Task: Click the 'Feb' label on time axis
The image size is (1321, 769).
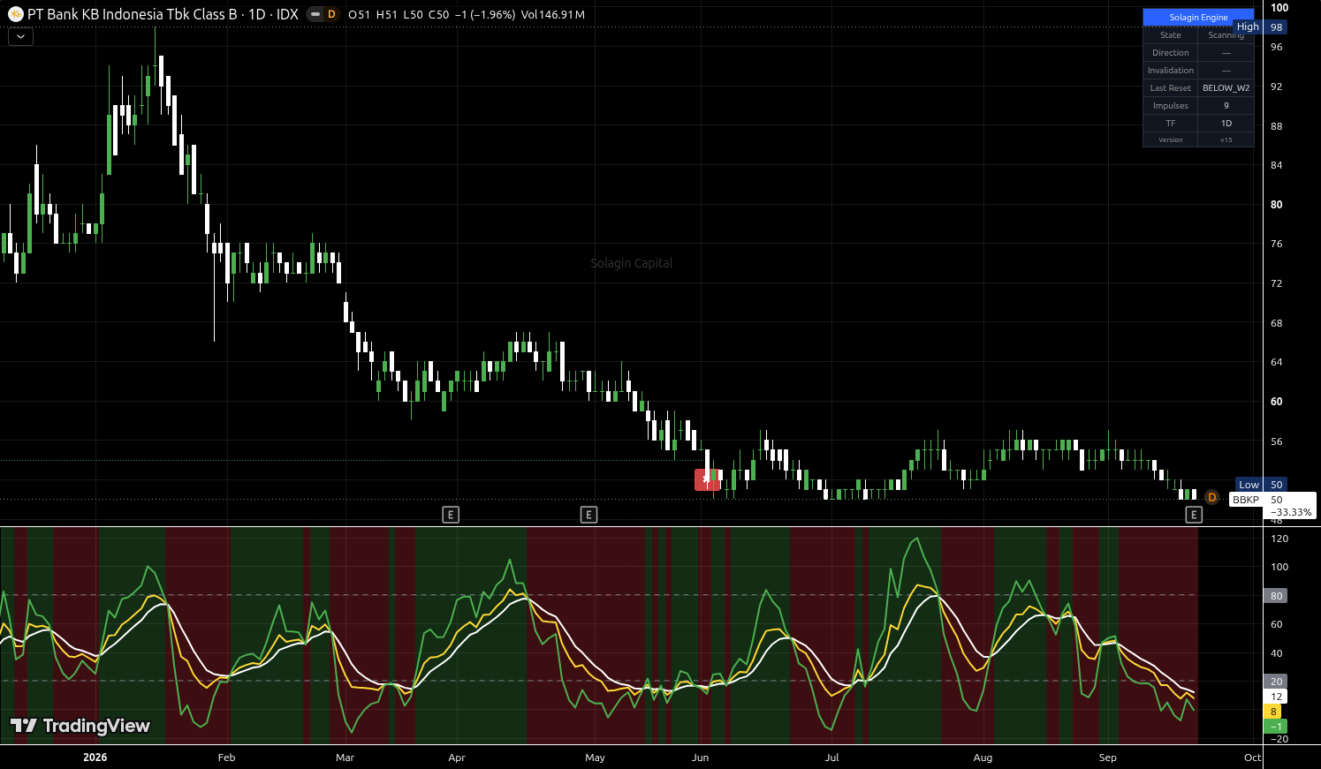Action: click(x=226, y=758)
